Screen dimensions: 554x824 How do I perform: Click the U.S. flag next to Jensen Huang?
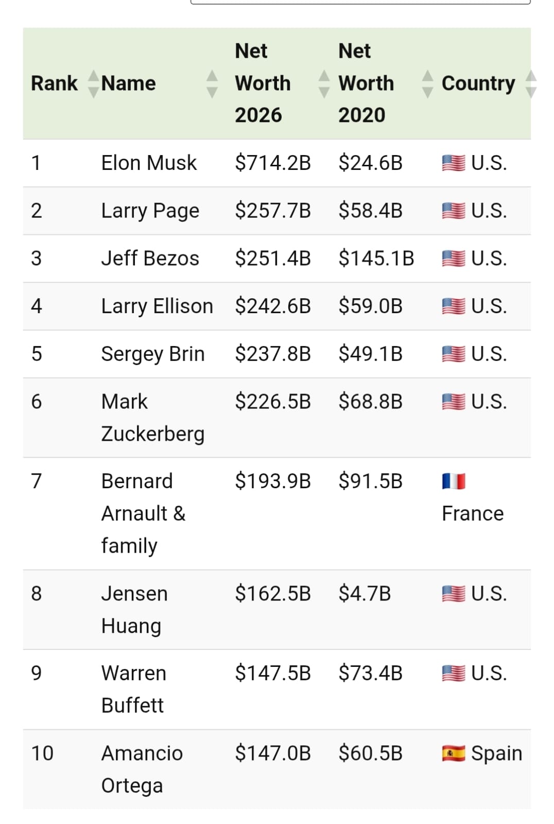pyautogui.click(x=455, y=593)
